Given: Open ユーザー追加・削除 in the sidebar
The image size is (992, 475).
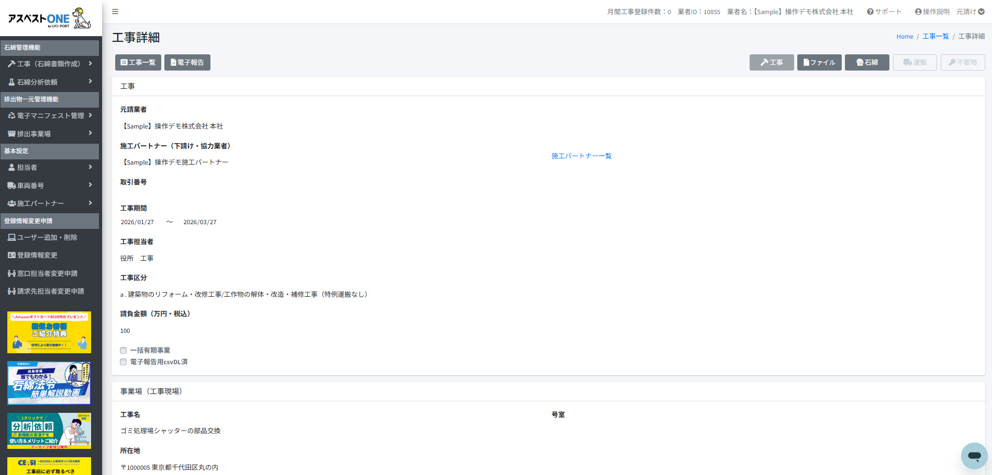Looking at the screenshot, I should [47, 237].
